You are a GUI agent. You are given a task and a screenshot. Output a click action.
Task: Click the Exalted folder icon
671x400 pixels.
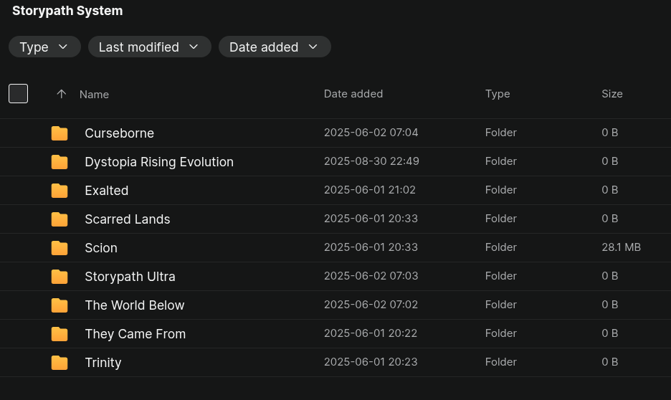(60, 191)
